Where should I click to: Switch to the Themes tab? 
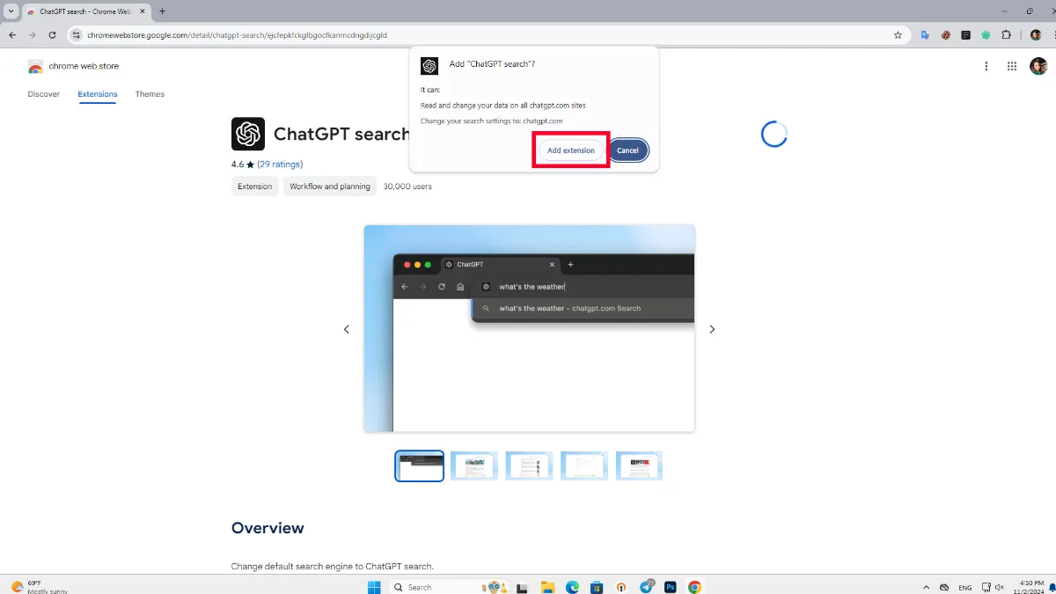150,94
